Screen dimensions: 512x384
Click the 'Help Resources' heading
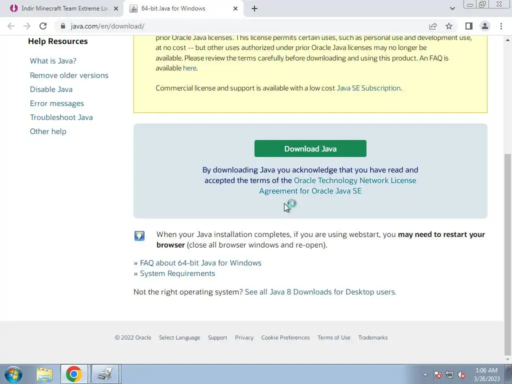point(58,41)
